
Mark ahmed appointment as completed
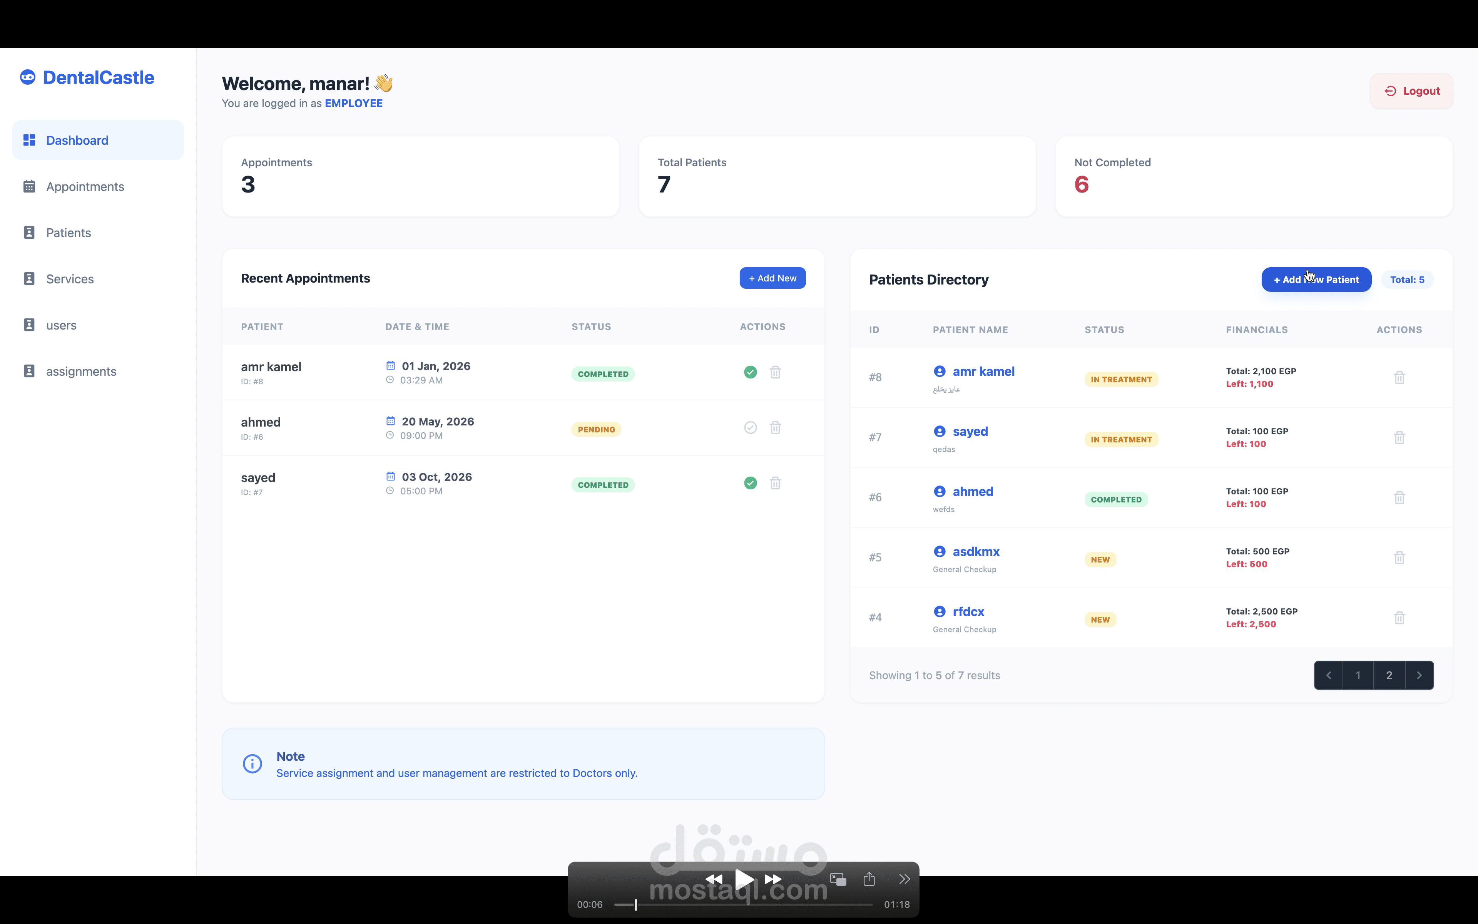pyautogui.click(x=751, y=428)
